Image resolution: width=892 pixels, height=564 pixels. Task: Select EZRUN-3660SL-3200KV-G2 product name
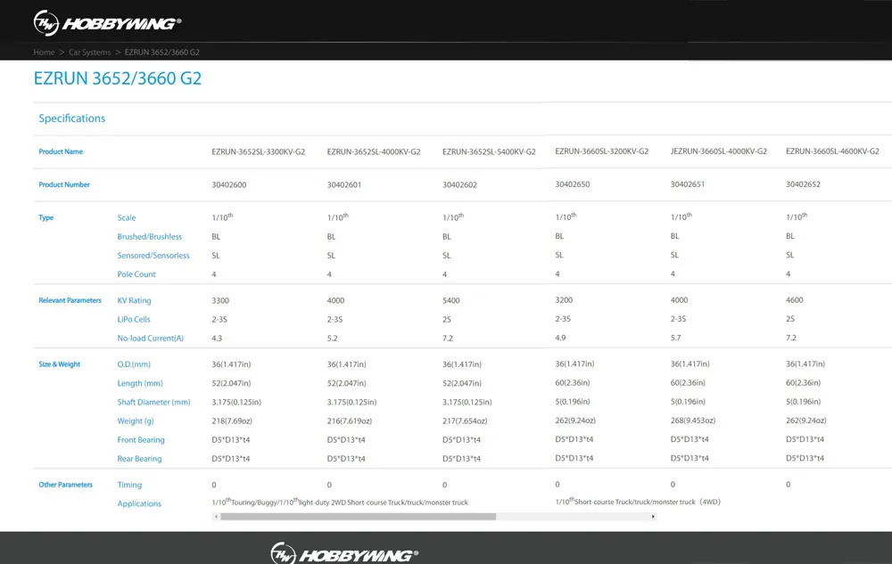[602, 151]
